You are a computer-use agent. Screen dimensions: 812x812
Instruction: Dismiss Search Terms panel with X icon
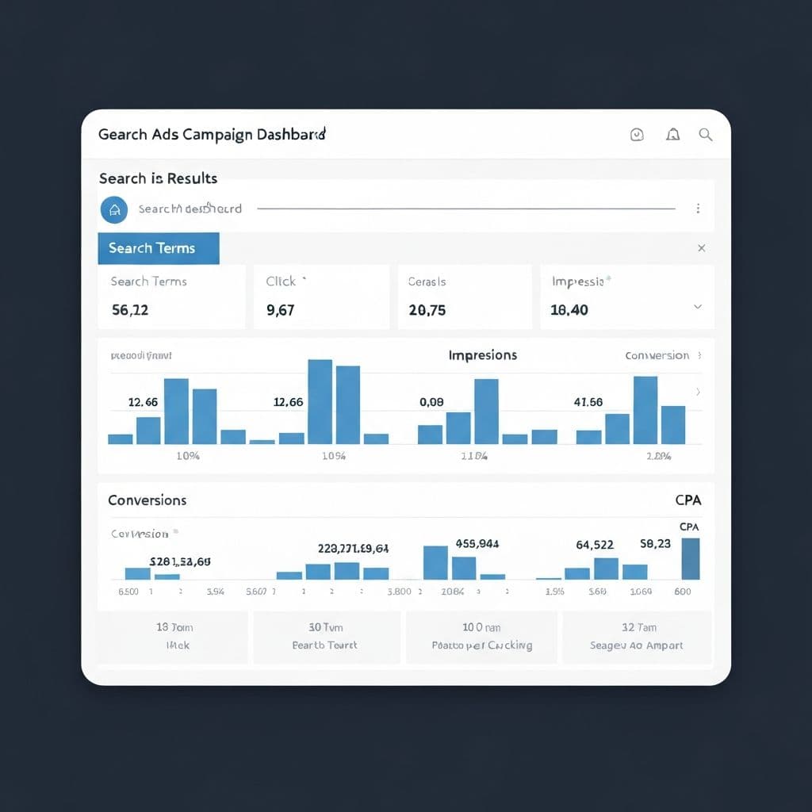(x=701, y=248)
